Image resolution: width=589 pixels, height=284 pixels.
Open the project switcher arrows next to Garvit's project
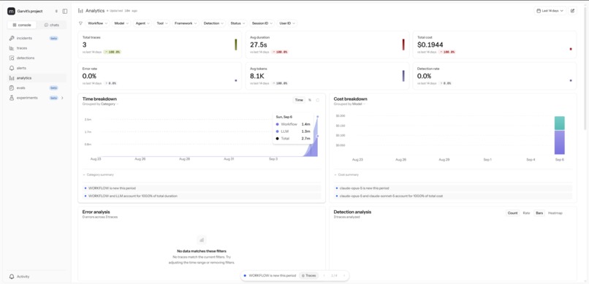click(x=56, y=11)
